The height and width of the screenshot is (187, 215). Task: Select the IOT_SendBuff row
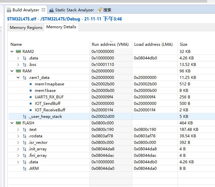[x=112, y=104]
